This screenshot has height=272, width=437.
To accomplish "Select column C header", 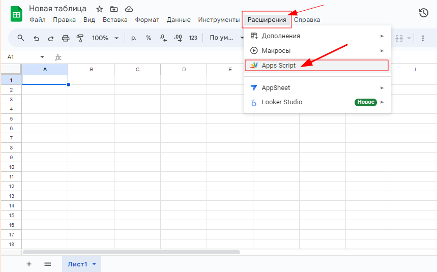I will point(137,70).
